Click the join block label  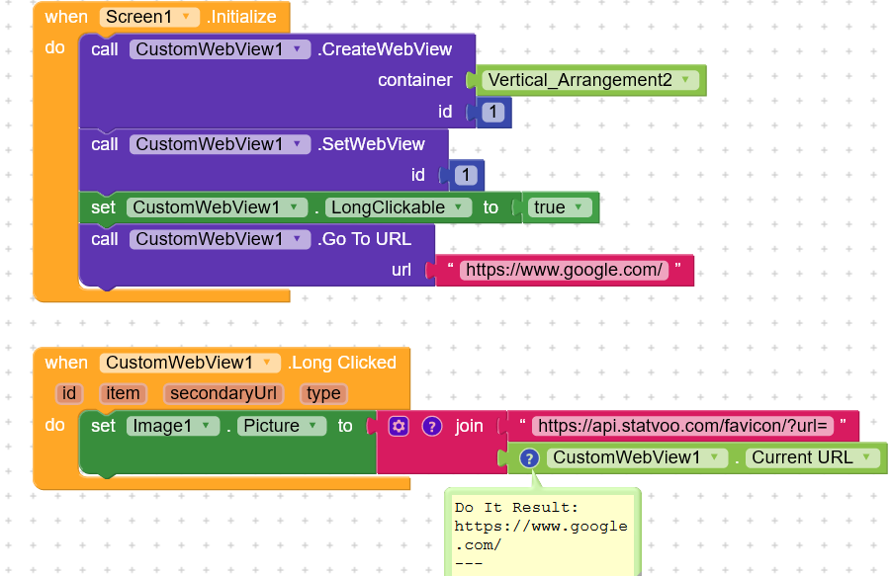click(469, 426)
